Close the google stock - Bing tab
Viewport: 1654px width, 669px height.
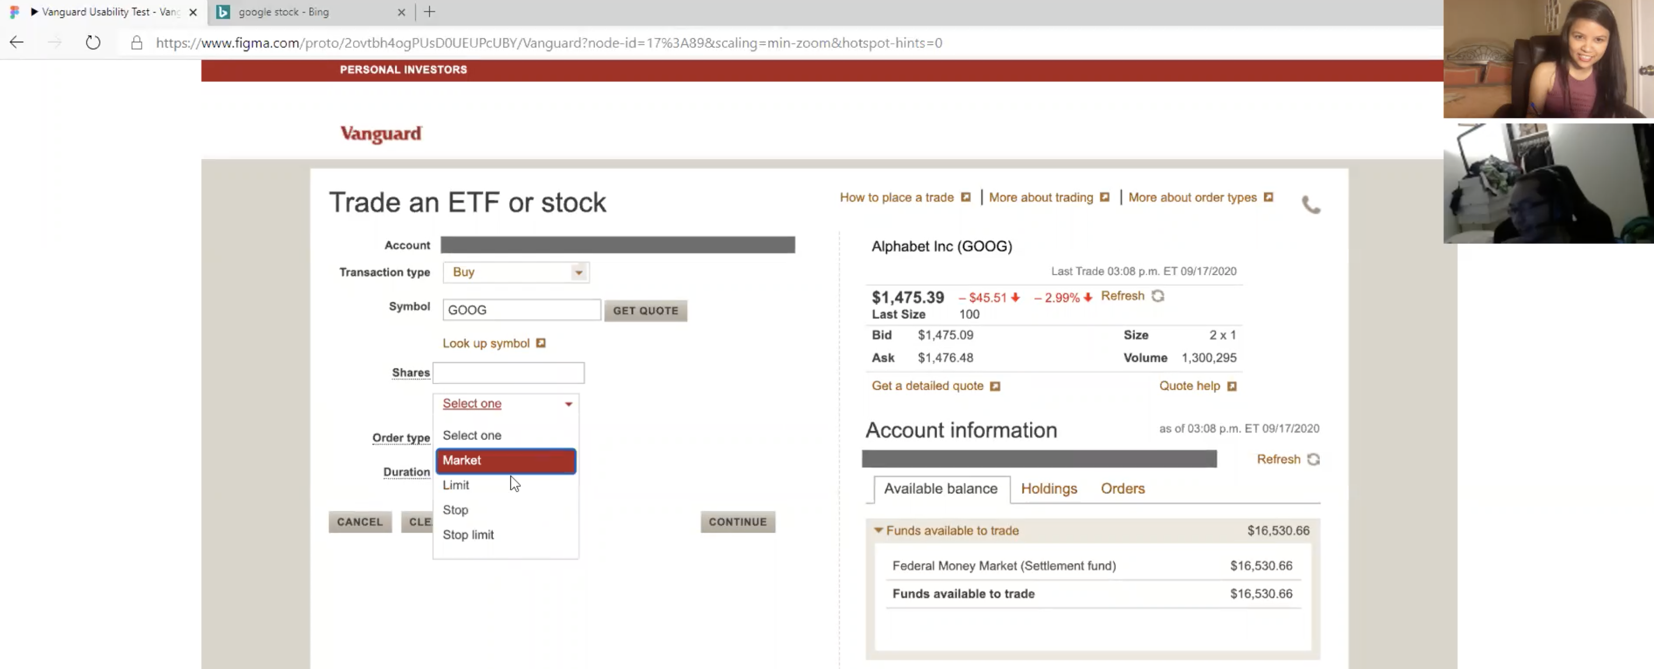[x=401, y=12]
